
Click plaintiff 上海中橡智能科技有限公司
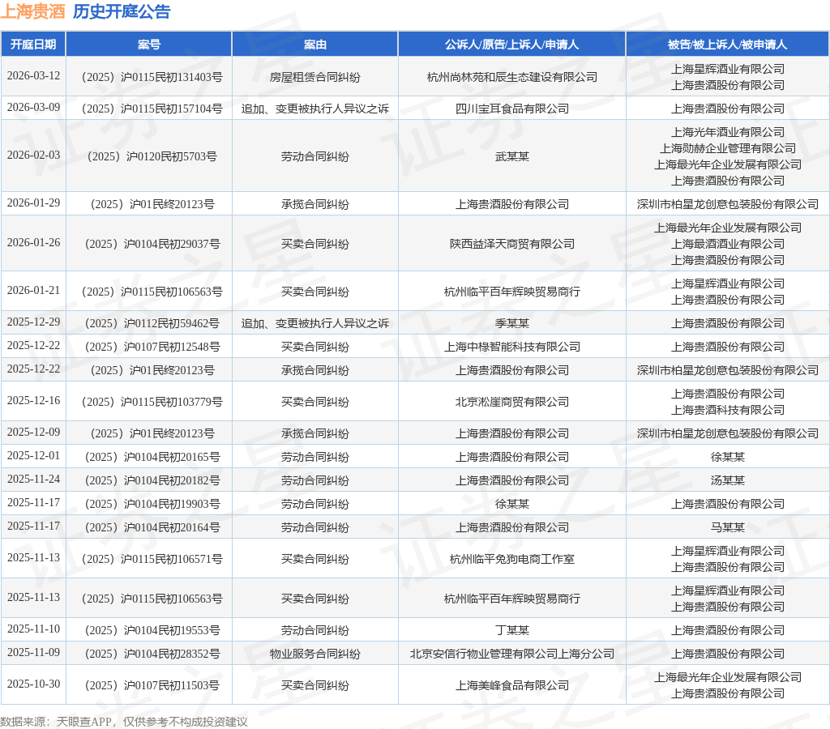point(512,347)
